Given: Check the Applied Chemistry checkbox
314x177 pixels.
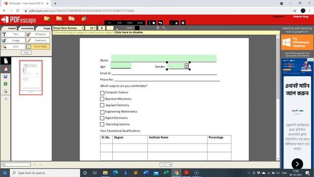Looking at the screenshot, I should 102,105.
